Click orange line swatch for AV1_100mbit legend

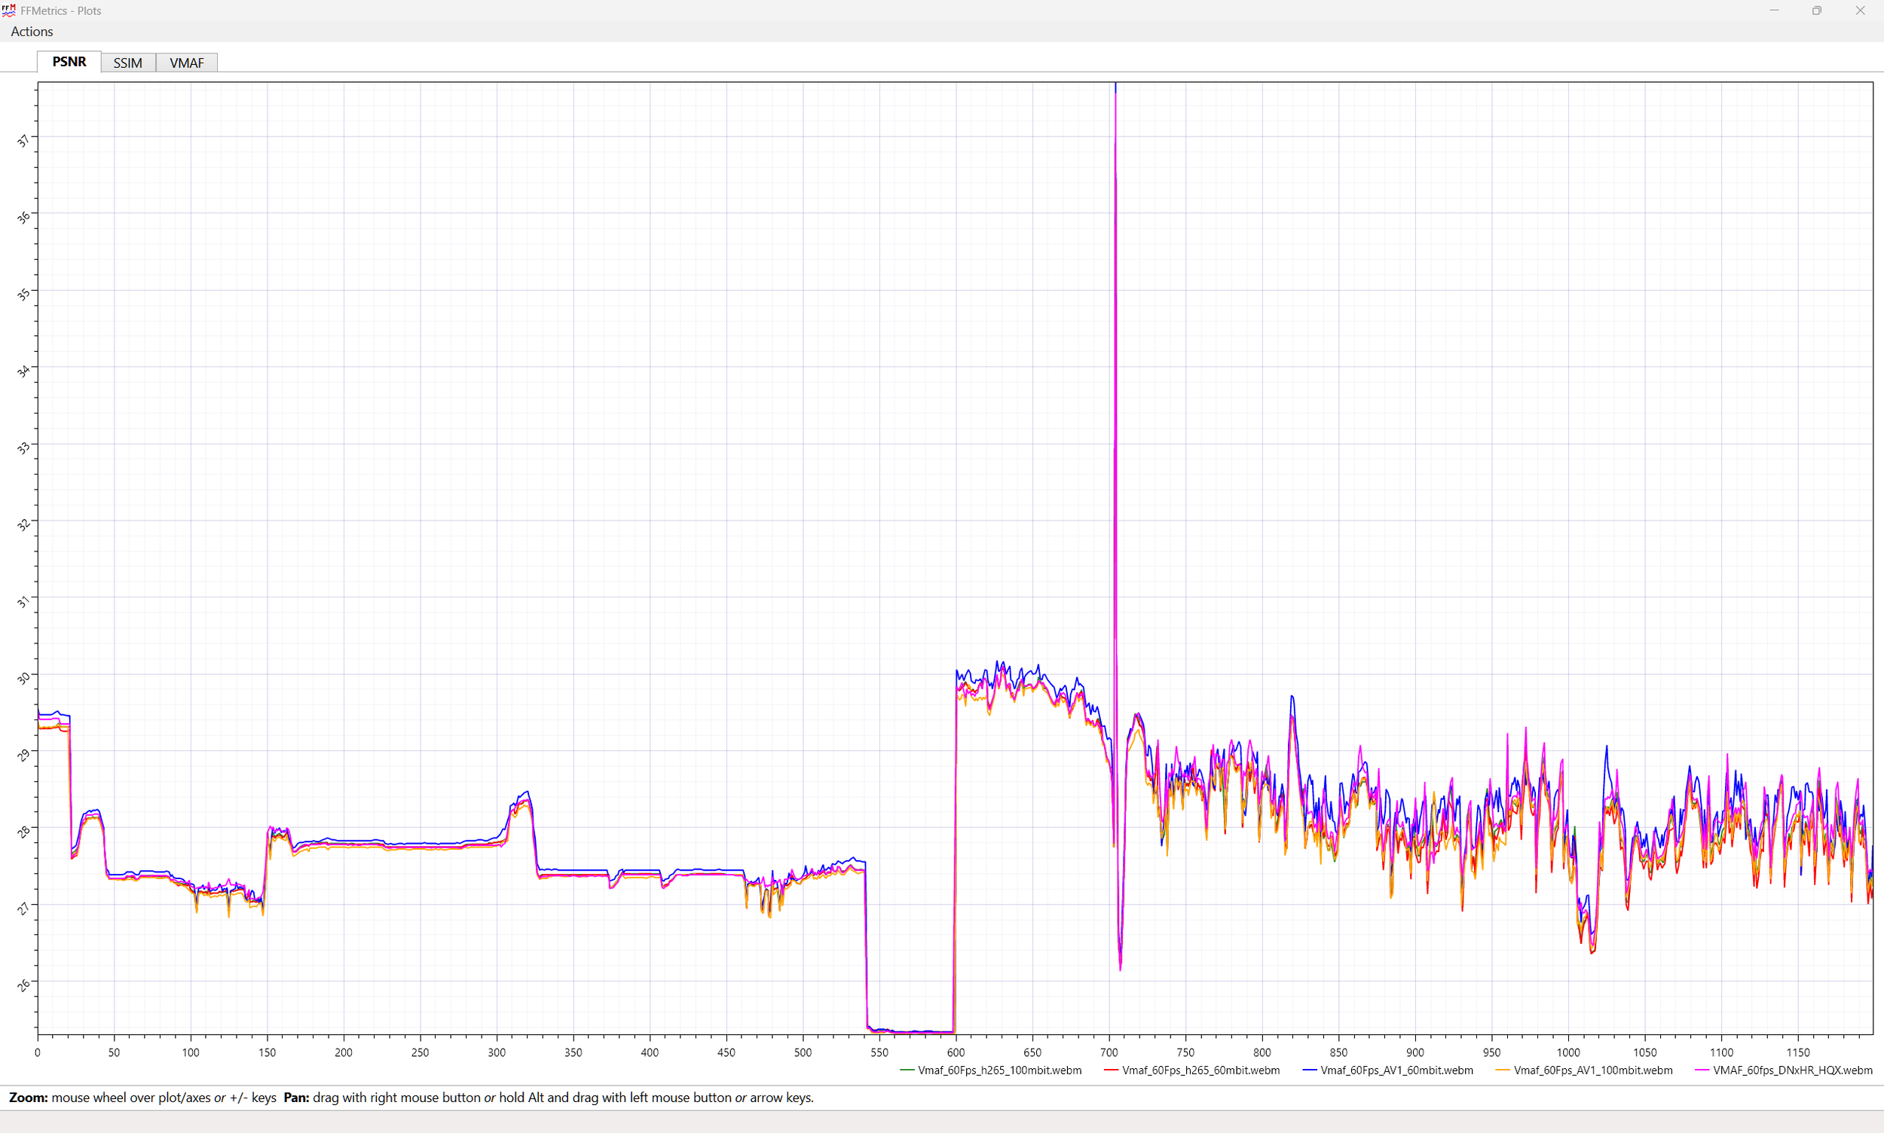[x=1503, y=1070]
